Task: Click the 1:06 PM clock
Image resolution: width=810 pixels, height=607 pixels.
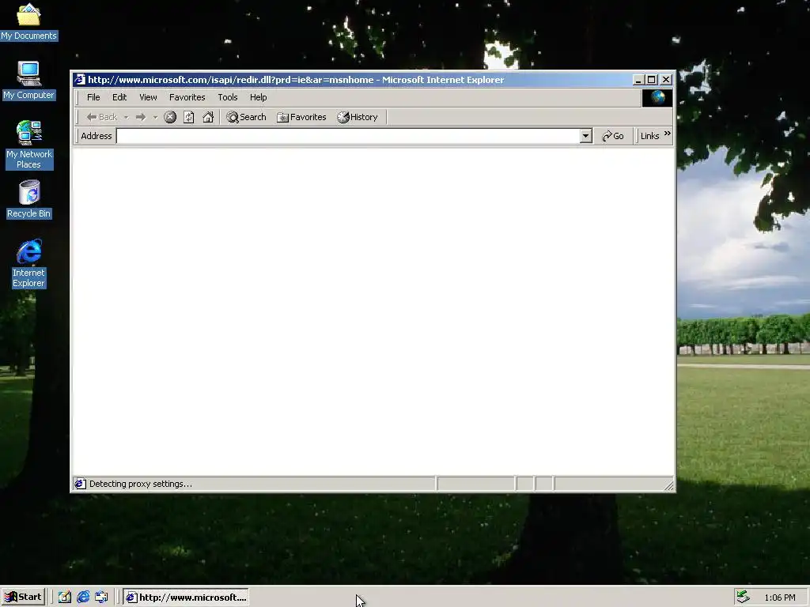Action: [x=779, y=598]
